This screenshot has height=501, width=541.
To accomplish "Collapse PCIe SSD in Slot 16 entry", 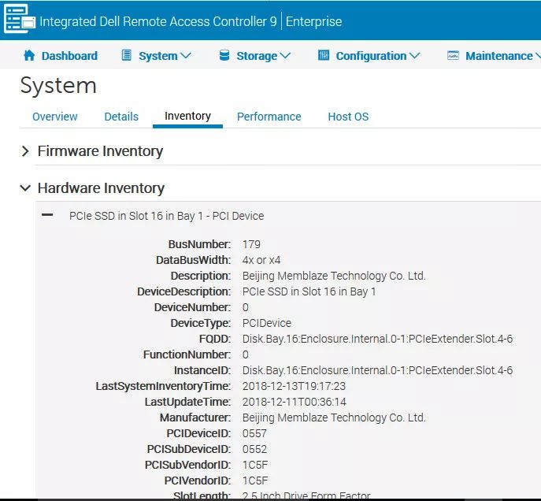I will tap(47, 214).
